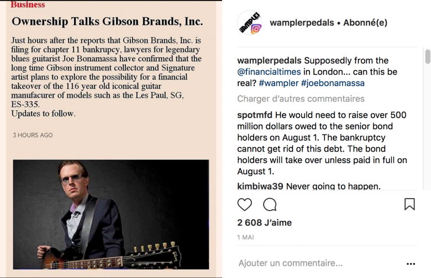This screenshot has width=431, height=278.
Task: Click the wamplerpedals caption author name
Action: pyautogui.click(x=269, y=61)
